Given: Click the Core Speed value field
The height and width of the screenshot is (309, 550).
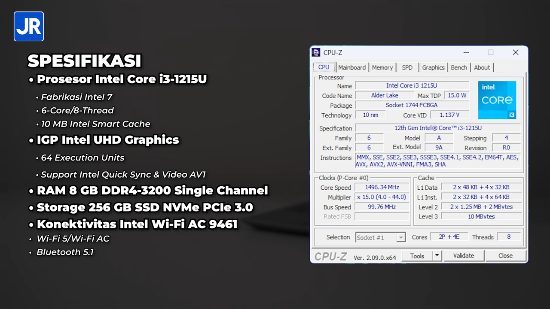Looking at the screenshot, I should coord(382,188).
